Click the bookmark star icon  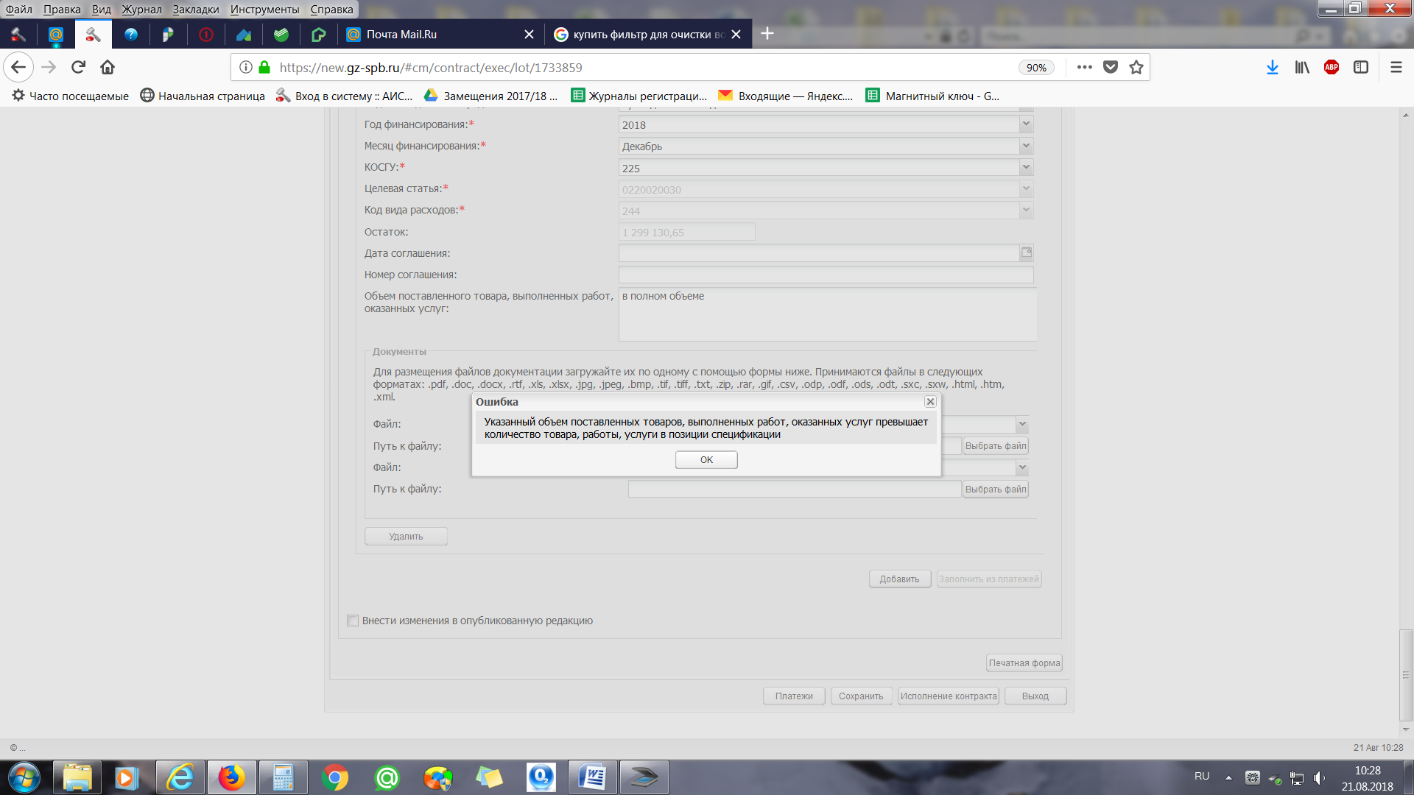(1136, 68)
